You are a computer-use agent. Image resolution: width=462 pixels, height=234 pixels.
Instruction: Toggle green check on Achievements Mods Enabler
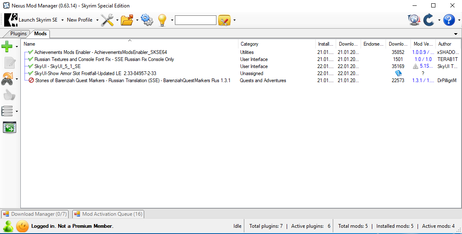coord(31,52)
